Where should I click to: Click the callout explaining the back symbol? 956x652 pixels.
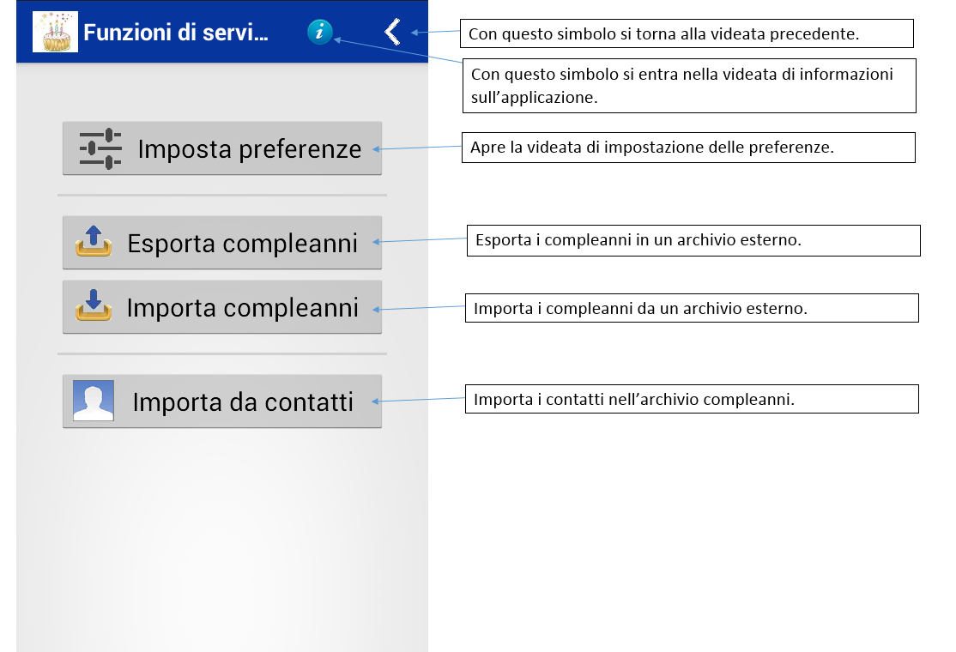click(689, 33)
